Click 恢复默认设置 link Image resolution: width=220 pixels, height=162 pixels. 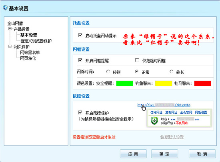pyautogui.click(x=172, y=137)
